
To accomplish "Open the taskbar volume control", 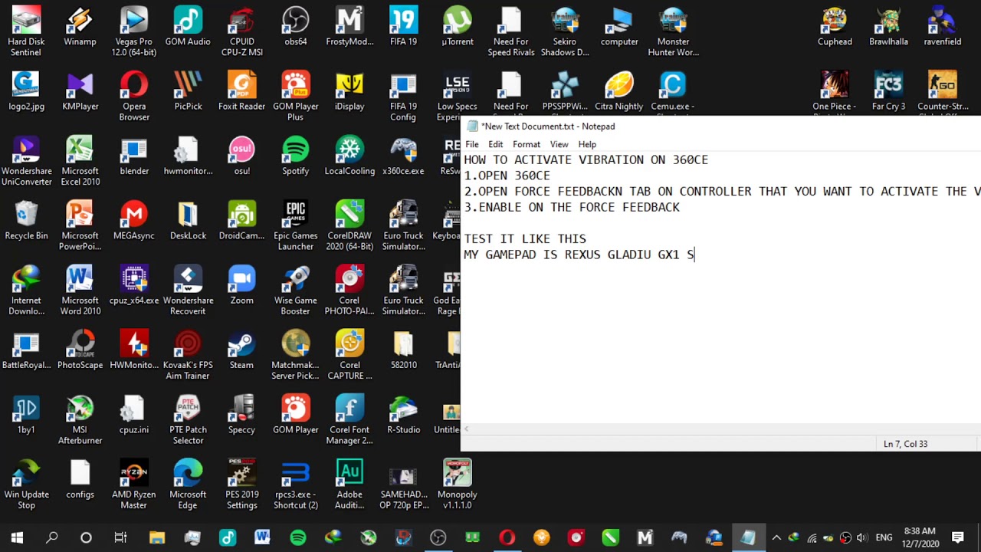I will click(862, 537).
